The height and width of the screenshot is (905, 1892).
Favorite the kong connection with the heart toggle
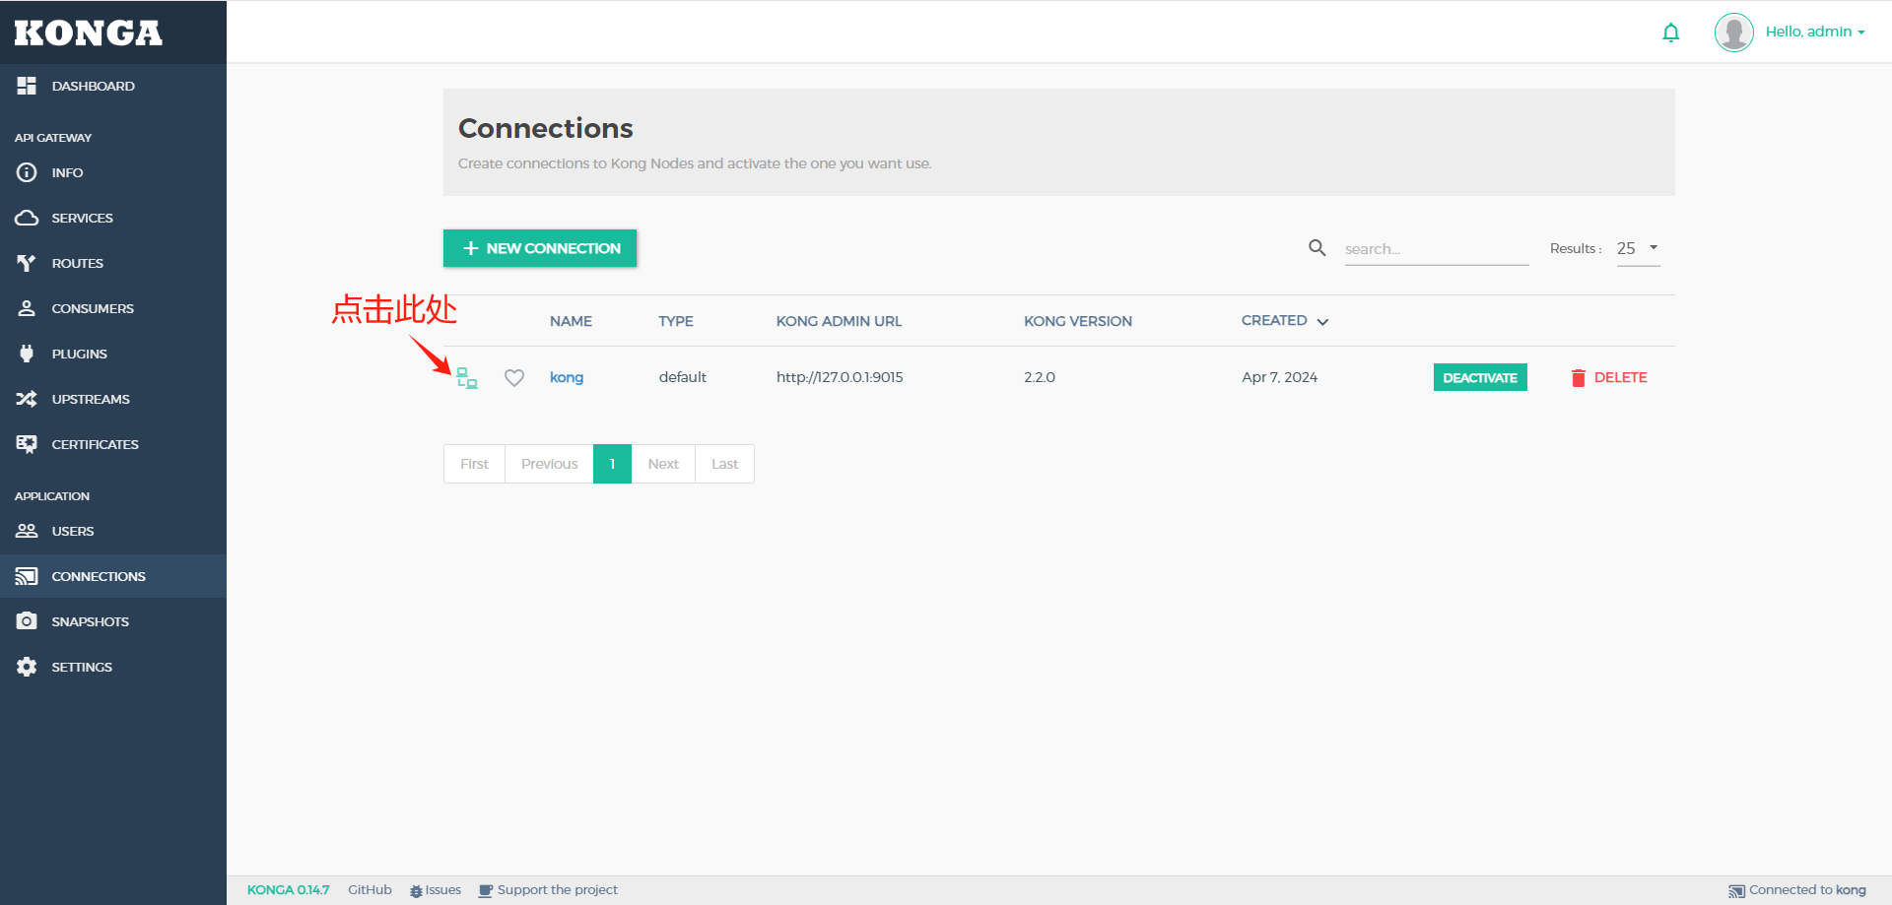click(513, 377)
